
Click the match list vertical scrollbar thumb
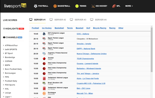(x=152, y=50)
